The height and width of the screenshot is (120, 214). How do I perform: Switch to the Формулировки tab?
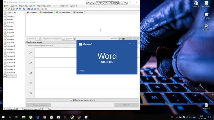tap(46, 12)
